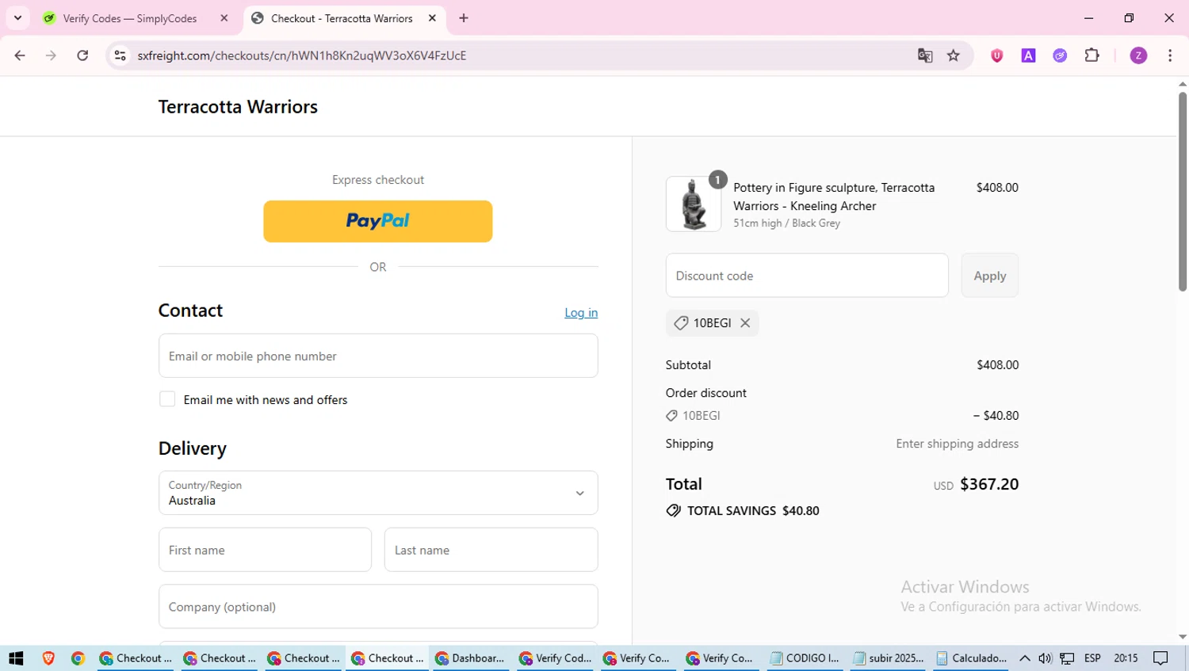Screen dimensions: 1189x671
Task: Click the network tray icon
Action: (x=1068, y=658)
